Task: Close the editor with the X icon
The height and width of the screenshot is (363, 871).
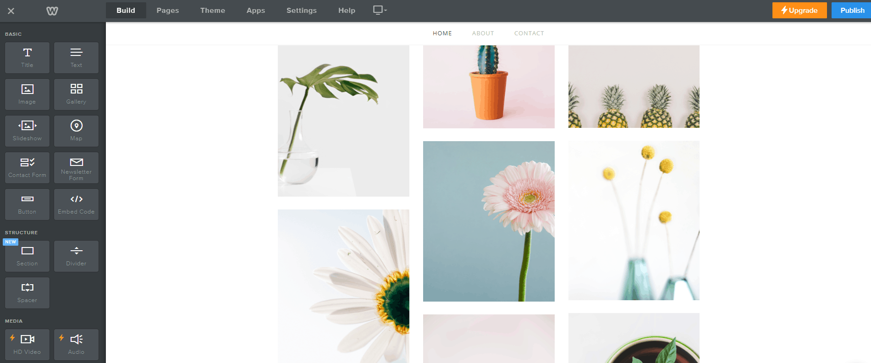Action: (x=11, y=11)
